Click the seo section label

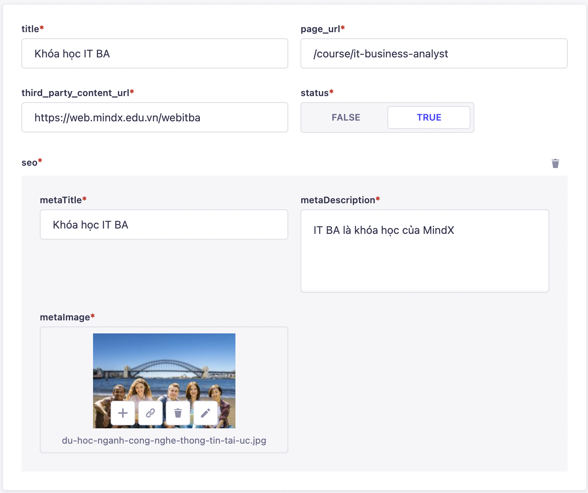29,163
